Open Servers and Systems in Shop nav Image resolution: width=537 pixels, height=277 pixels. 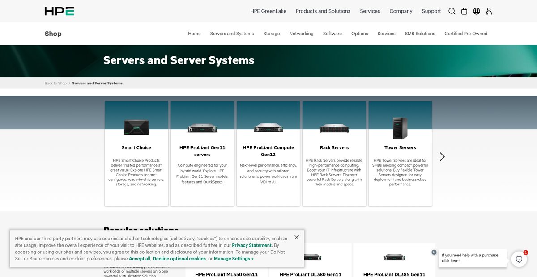point(232,34)
